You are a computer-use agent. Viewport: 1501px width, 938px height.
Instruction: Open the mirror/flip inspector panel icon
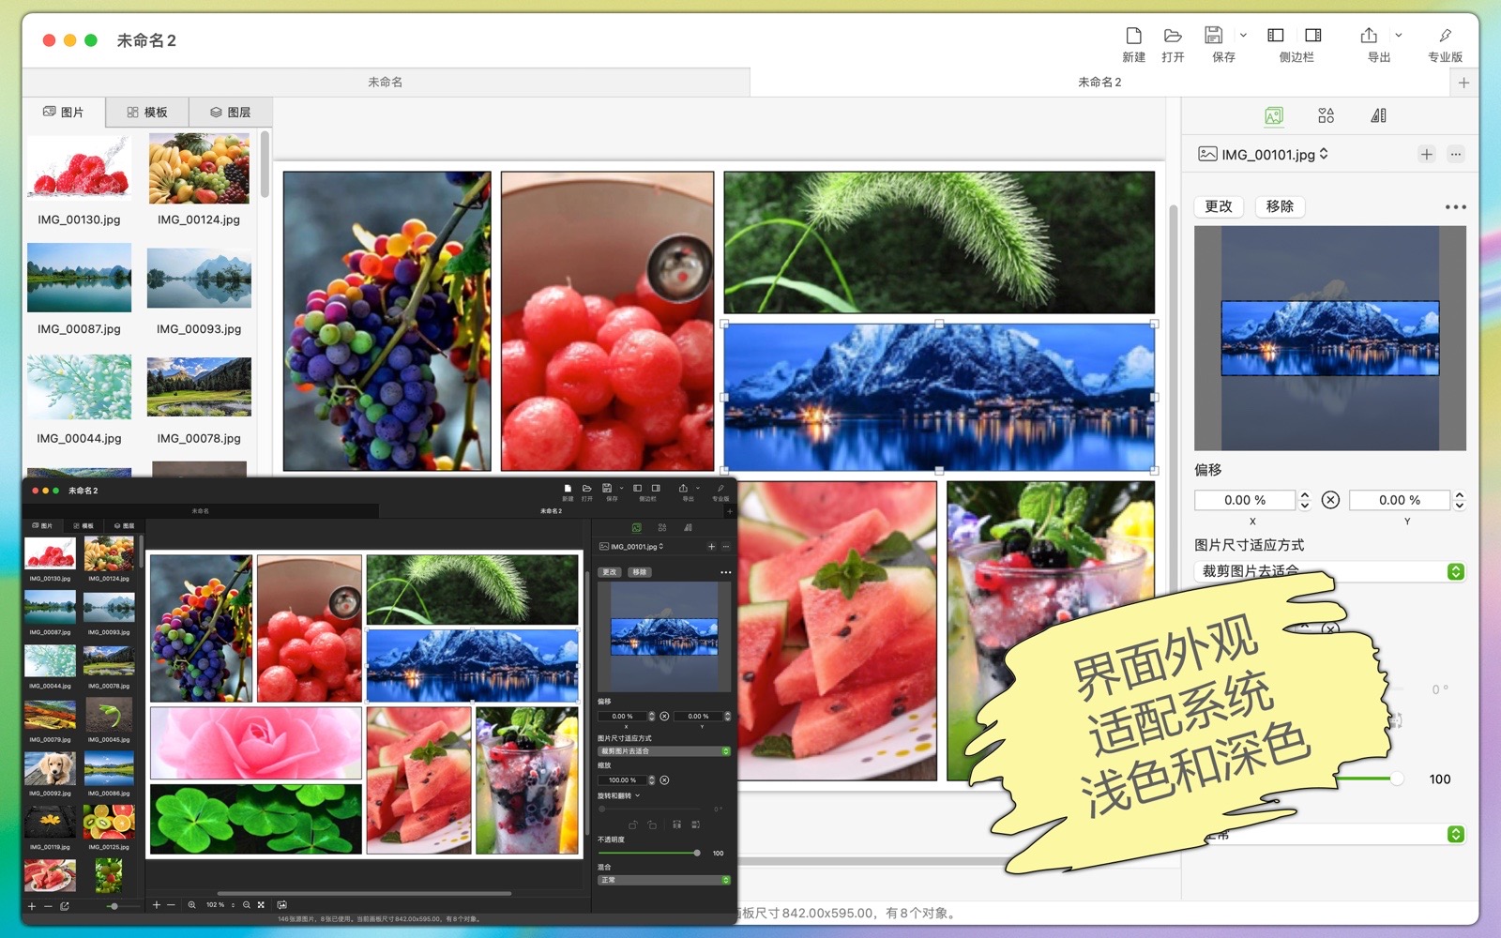pyautogui.click(x=1378, y=115)
